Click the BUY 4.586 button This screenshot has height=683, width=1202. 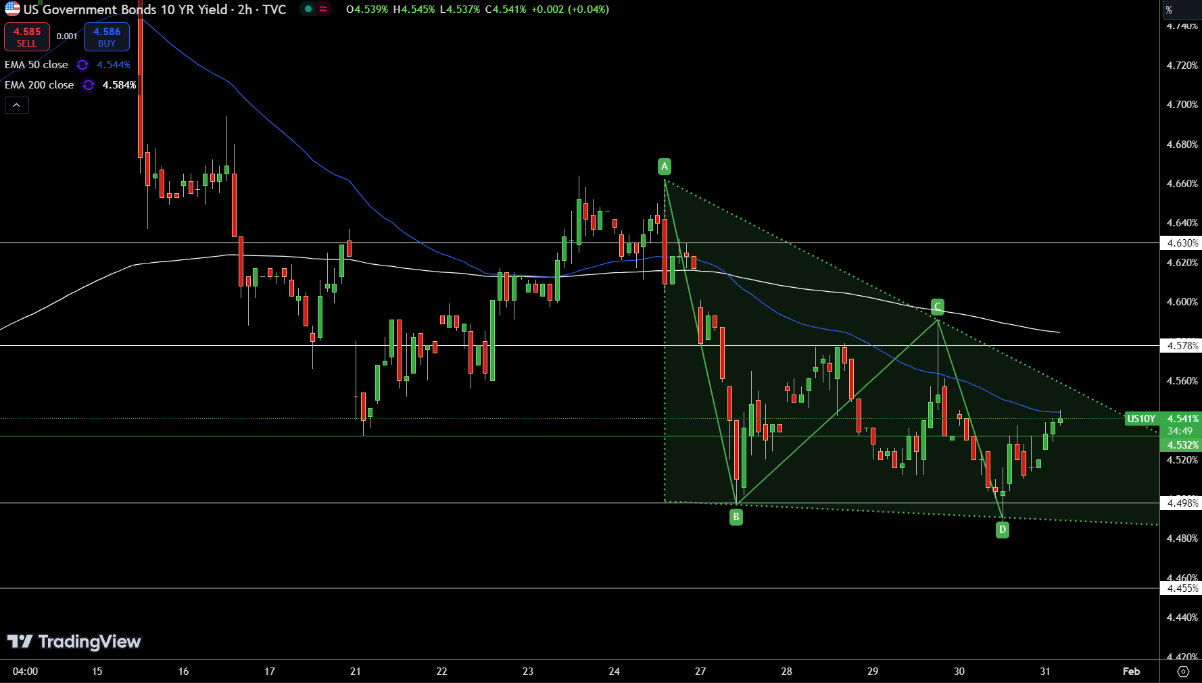point(107,37)
